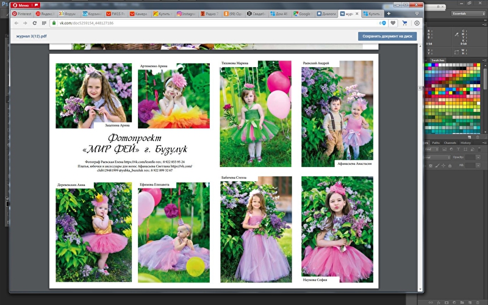This screenshot has width=488, height=305.
Task: Open the Opera speed dial grid
Action: [x=44, y=23]
